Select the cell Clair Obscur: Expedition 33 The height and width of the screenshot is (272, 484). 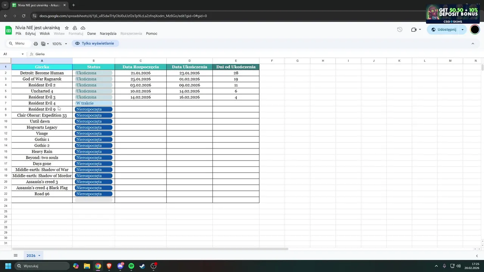42,115
